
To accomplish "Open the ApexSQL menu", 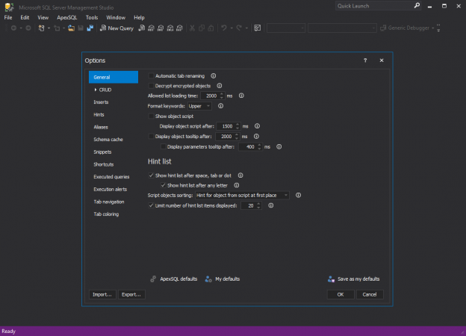I will (67, 17).
